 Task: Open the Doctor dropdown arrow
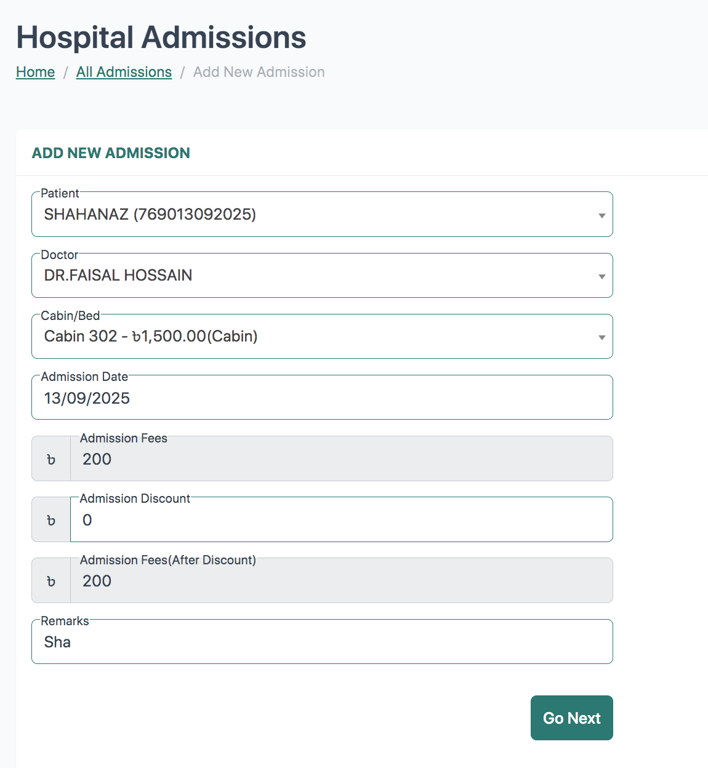point(601,276)
